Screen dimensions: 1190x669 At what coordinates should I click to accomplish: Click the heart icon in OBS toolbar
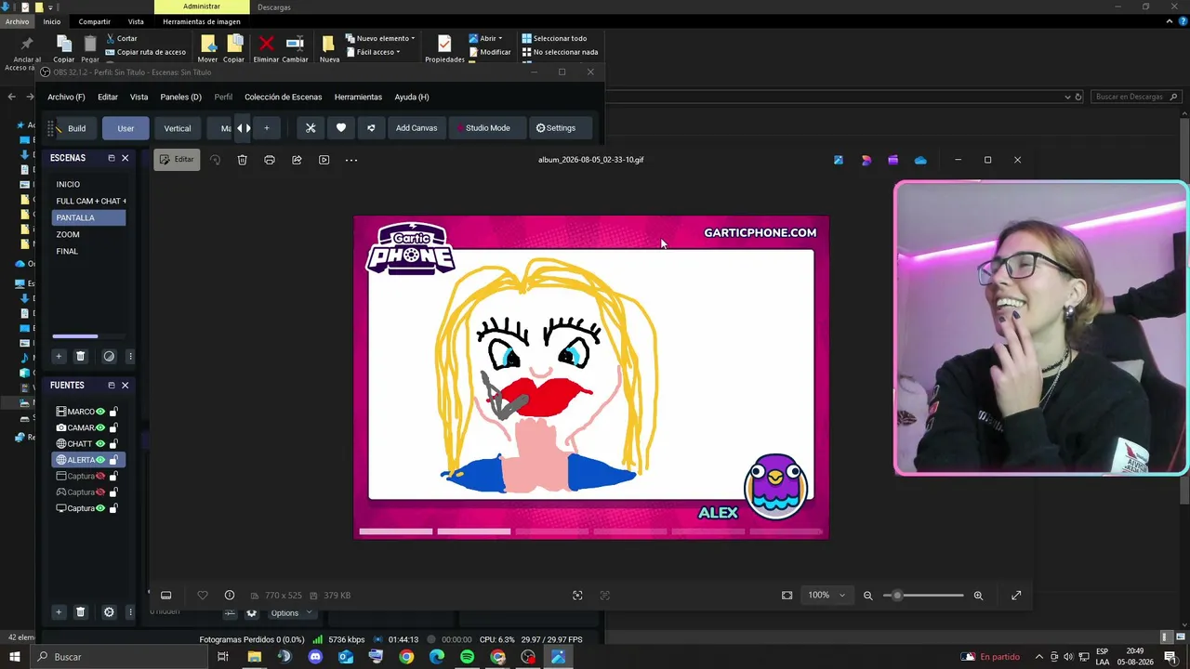click(x=341, y=128)
